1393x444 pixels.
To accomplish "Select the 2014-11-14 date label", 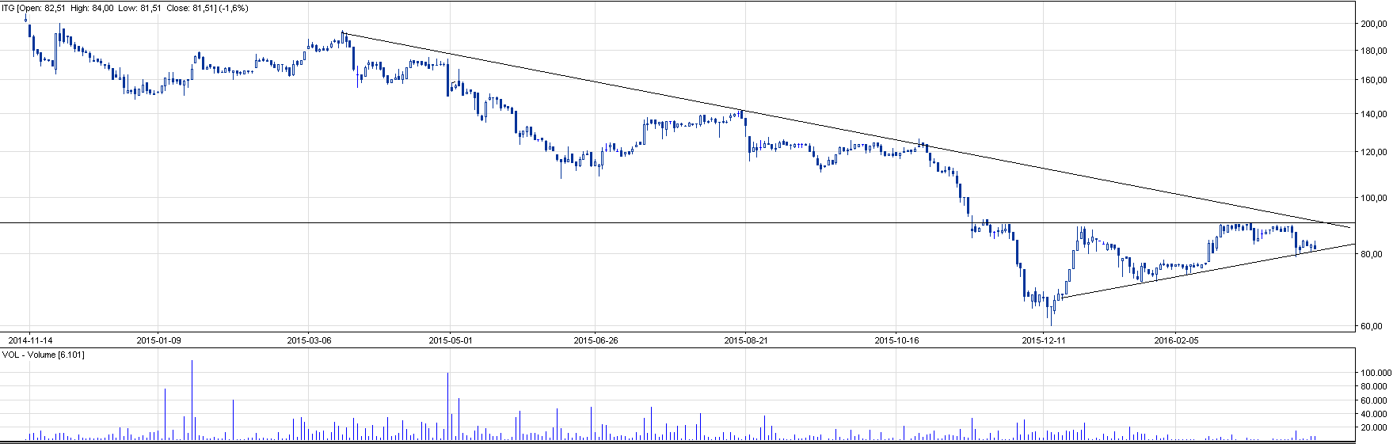I will 30,340.
